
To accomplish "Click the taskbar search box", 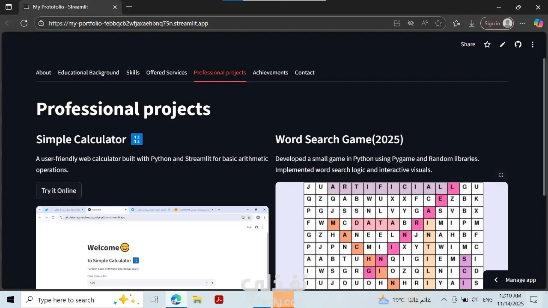I will click(83, 299).
